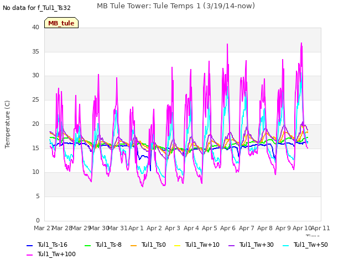Click the yellow Tul1_Tw+10 legend swatch
This screenshot has height=265, width=354.
click(178, 245)
